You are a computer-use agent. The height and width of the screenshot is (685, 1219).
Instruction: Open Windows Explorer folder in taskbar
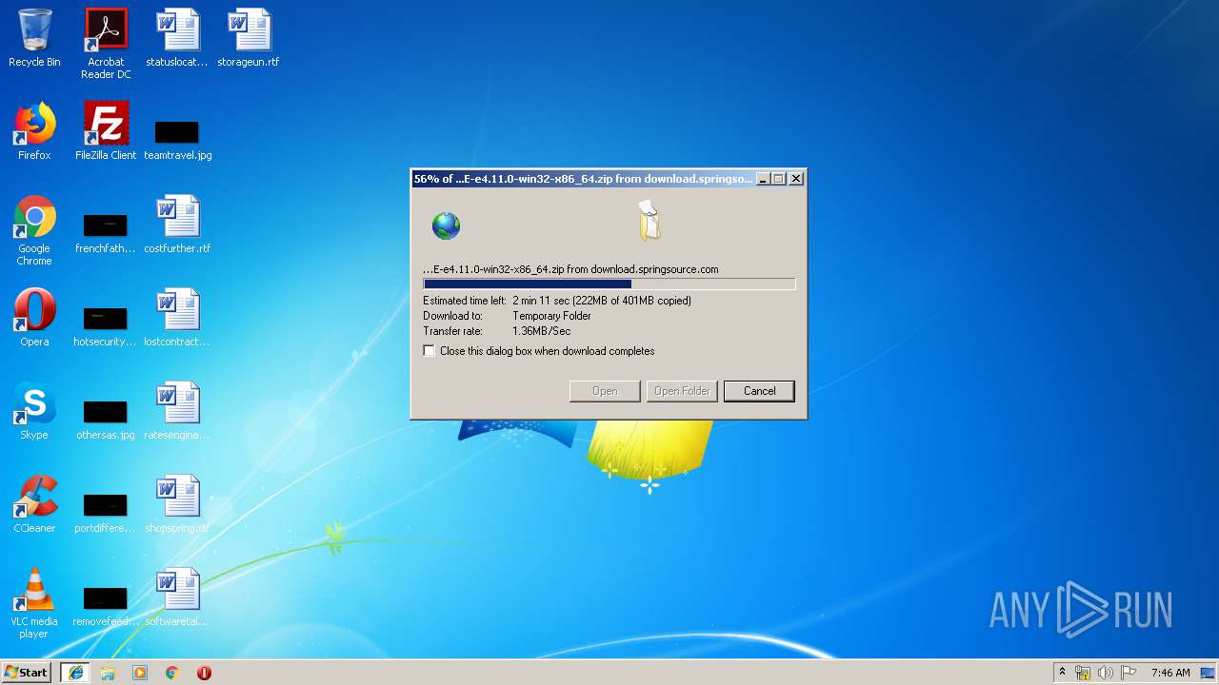coord(108,673)
